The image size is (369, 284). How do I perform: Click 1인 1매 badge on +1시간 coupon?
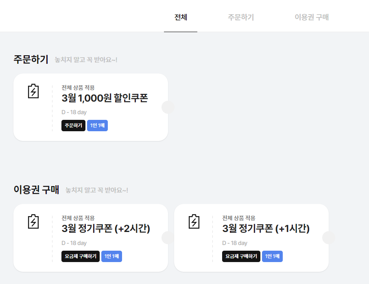click(x=272, y=256)
